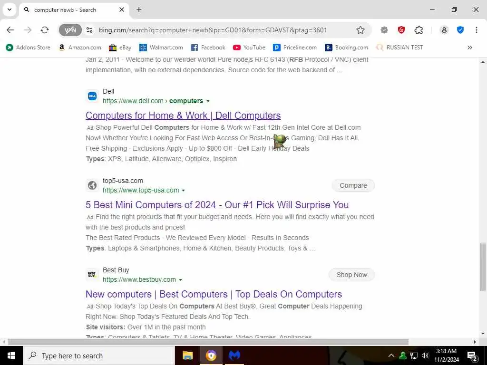Click the Compare button

[353, 185]
